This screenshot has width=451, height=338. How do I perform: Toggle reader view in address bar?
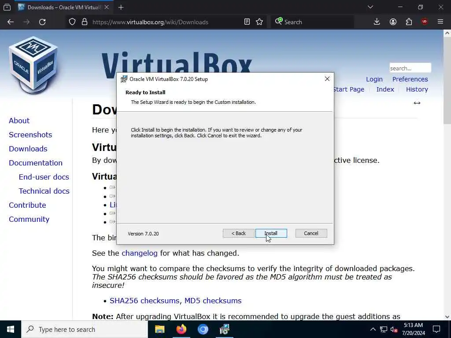[x=247, y=22]
